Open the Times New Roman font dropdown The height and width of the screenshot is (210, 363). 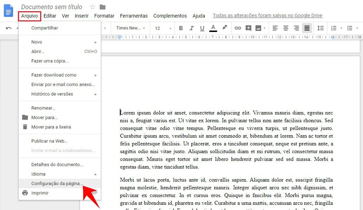tap(131, 28)
